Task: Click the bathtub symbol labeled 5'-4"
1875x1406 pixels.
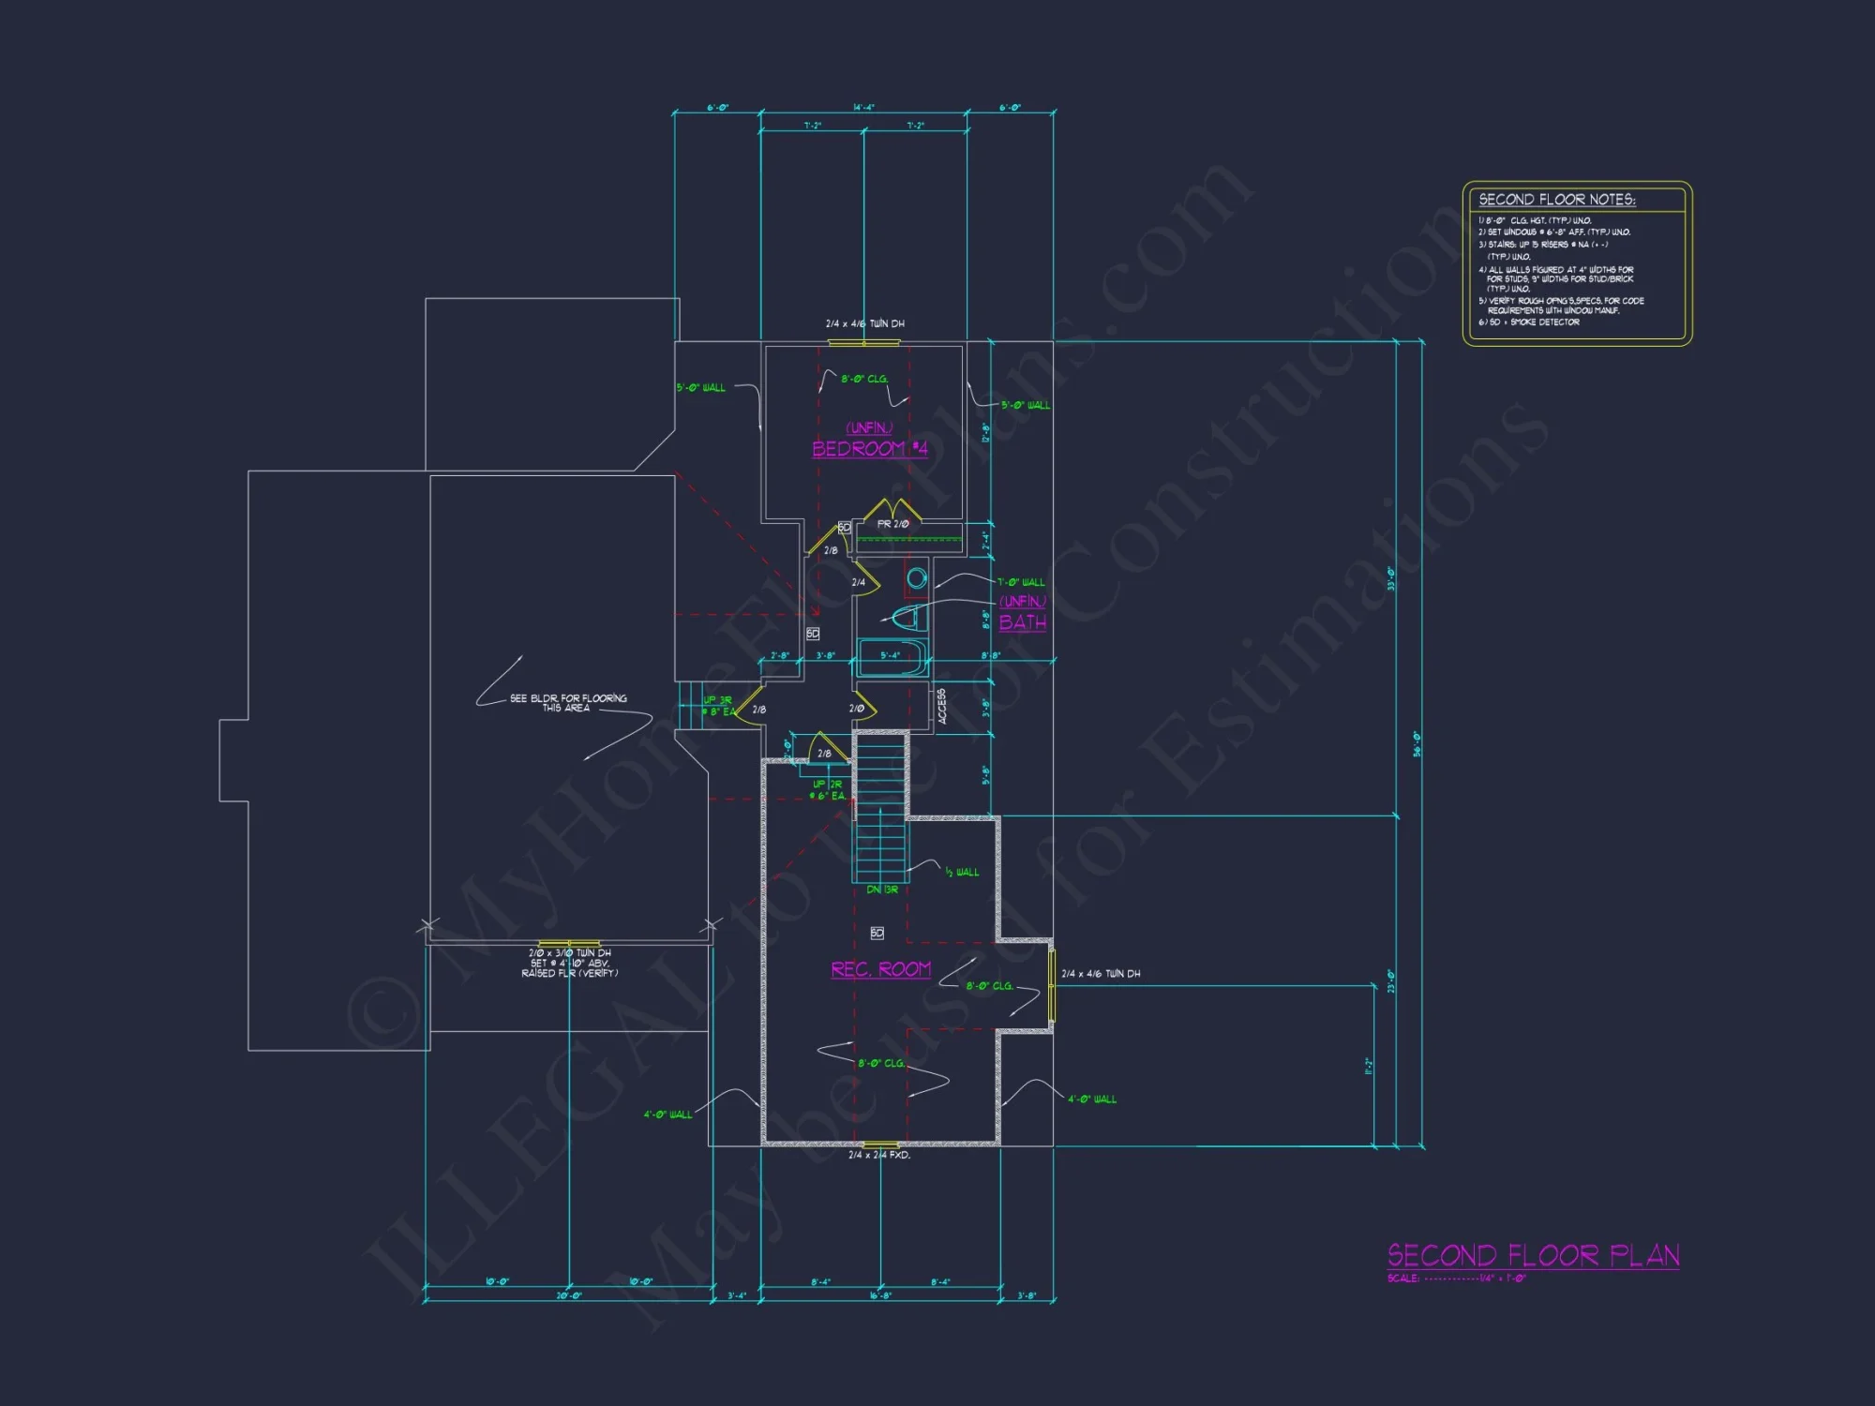Action: [x=892, y=656]
